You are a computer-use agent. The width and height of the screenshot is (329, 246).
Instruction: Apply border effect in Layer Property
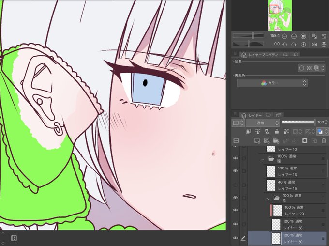[x=302, y=68]
